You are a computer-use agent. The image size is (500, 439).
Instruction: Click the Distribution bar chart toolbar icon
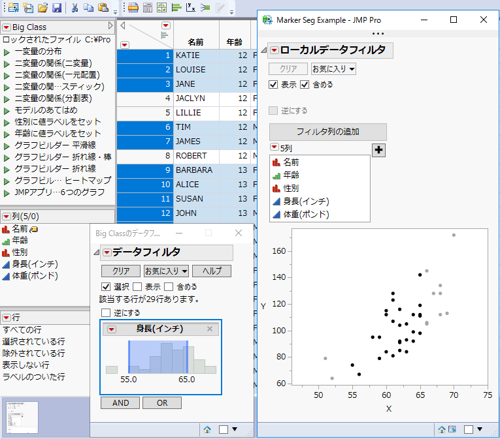click(176, 8)
